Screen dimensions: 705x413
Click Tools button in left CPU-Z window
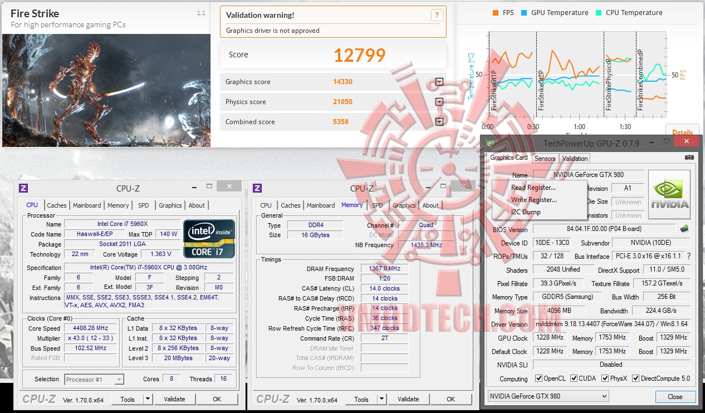point(128,399)
